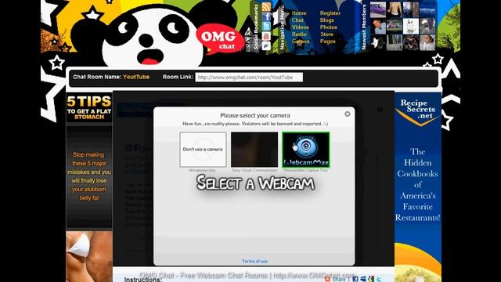Click the YouTube chat room name
Screen dimensions: 501x282
point(136,77)
